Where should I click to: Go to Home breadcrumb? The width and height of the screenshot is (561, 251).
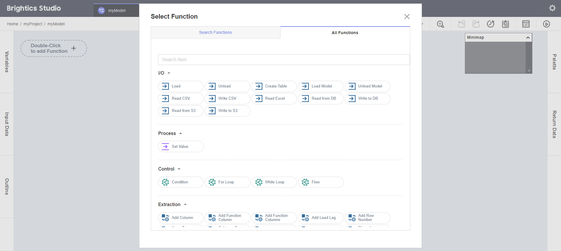[13, 24]
